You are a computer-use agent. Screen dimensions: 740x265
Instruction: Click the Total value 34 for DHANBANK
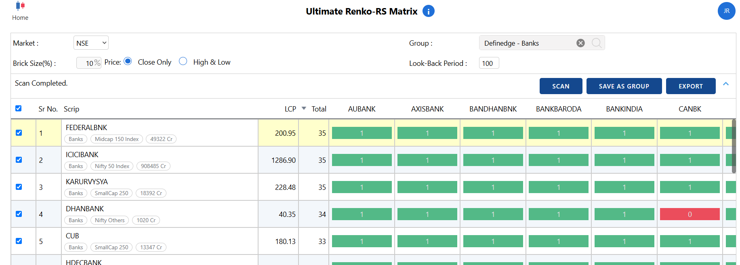[322, 215]
